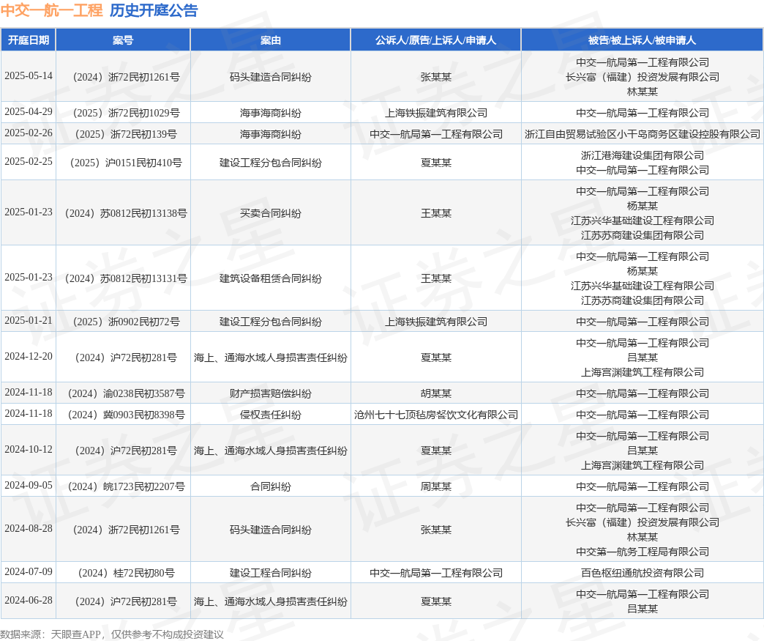Viewport: 764px width, 641px height.
Task: Click defendant 浙江港海建设集团有限公司
Action: (642, 155)
